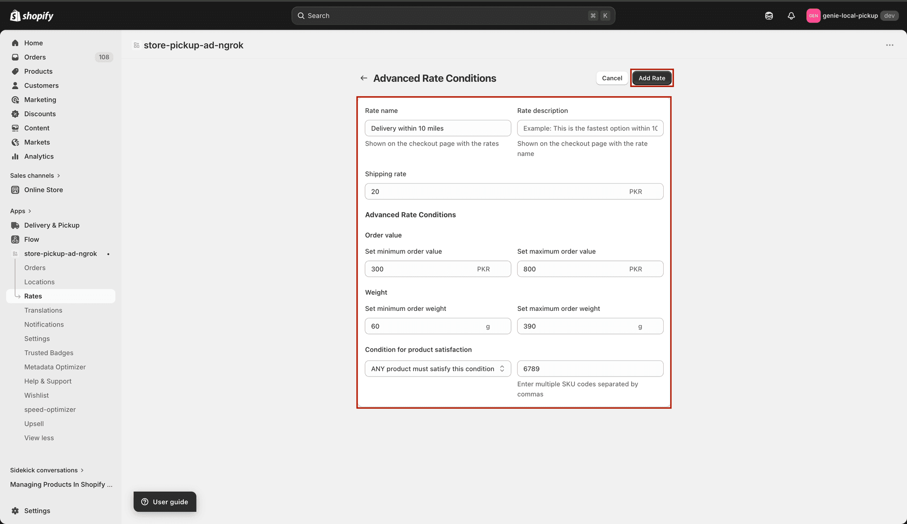Open the Wishlist link
Image resolution: width=907 pixels, height=524 pixels.
point(36,395)
